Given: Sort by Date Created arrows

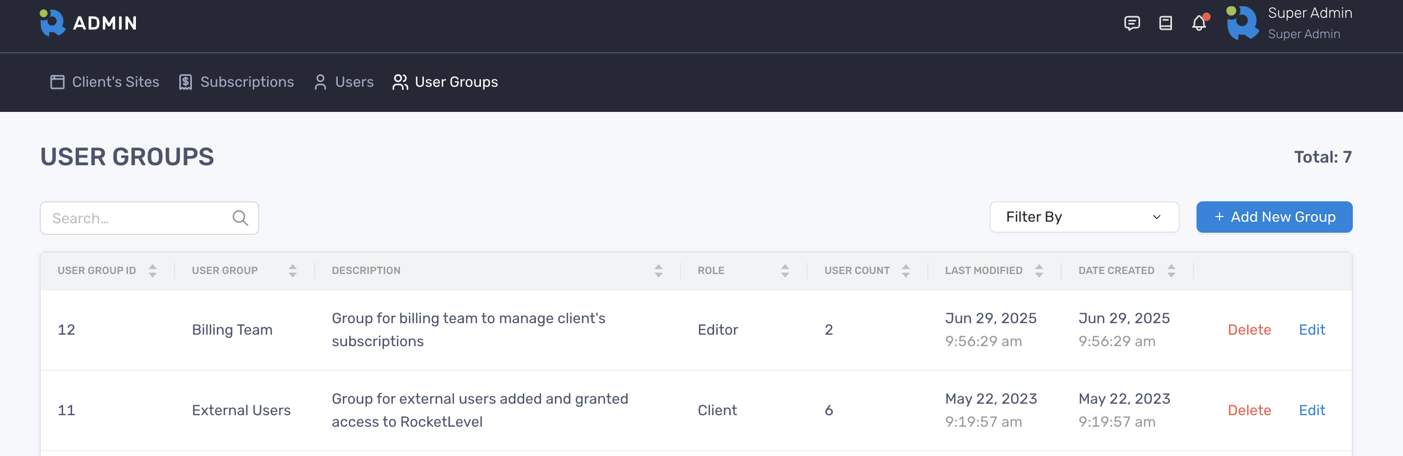Looking at the screenshot, I should pos(1171,271).
